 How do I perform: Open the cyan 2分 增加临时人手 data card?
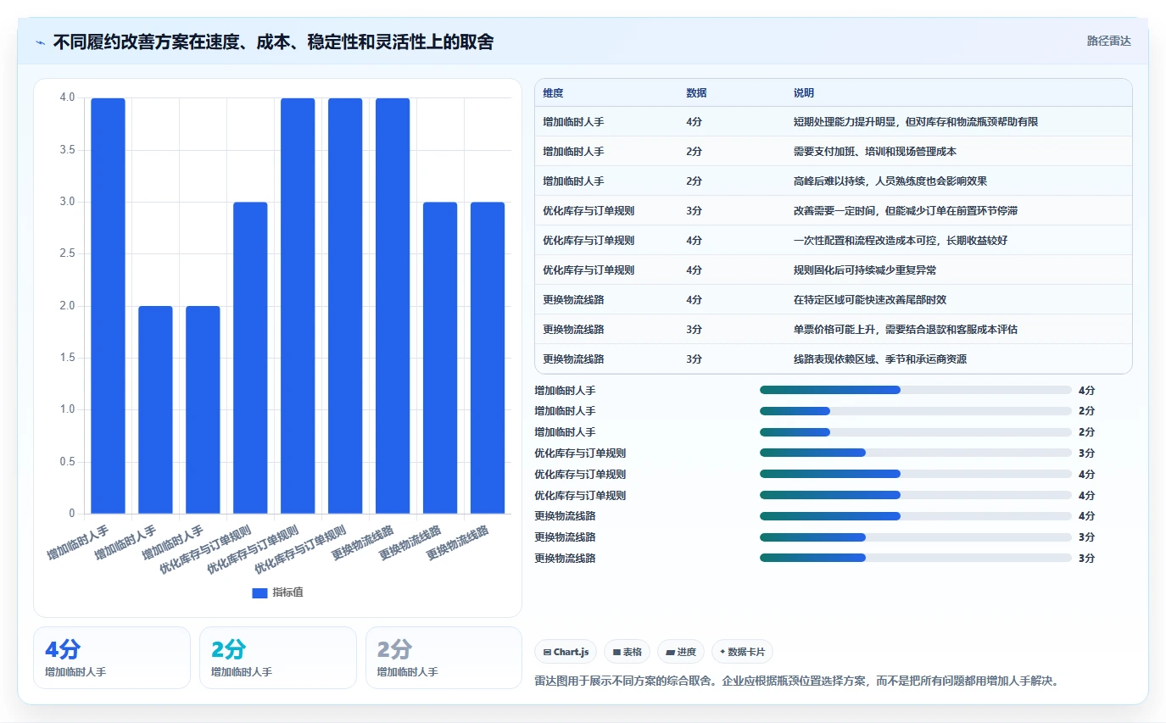coord(278,658)
